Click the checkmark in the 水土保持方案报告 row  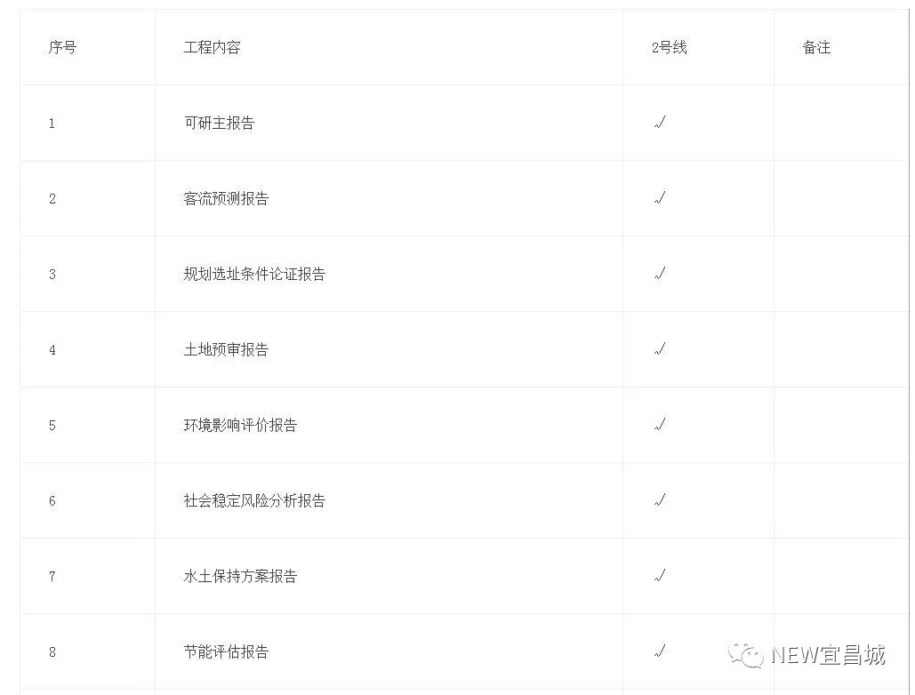659,576
